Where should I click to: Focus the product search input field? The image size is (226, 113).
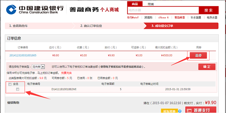click(163, 10)
